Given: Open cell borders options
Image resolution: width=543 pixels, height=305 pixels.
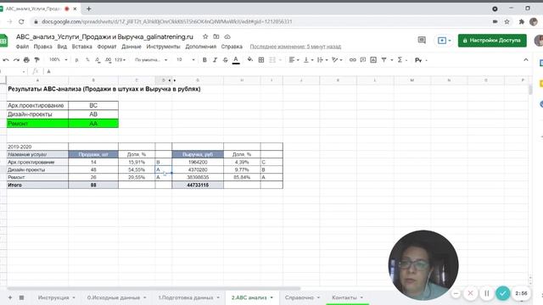Looking at the screenshot, I should [x=261, y=60].
